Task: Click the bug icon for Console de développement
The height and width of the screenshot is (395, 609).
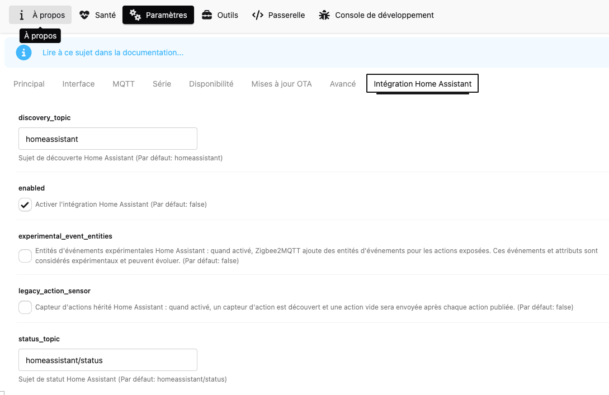Action: [324, 15]
